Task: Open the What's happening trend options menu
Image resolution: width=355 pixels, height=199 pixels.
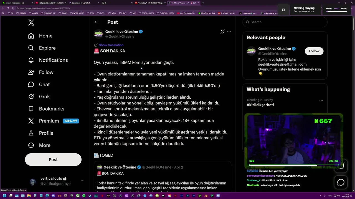Action: tap(321, 101)
